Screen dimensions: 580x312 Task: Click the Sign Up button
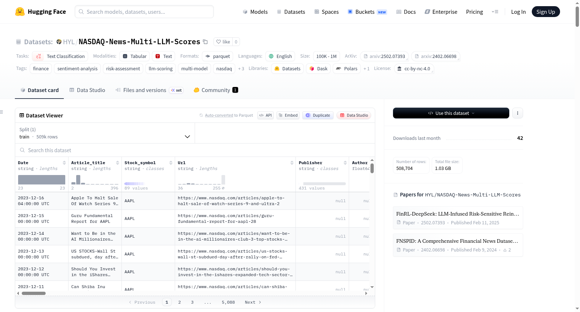[546, 12]
